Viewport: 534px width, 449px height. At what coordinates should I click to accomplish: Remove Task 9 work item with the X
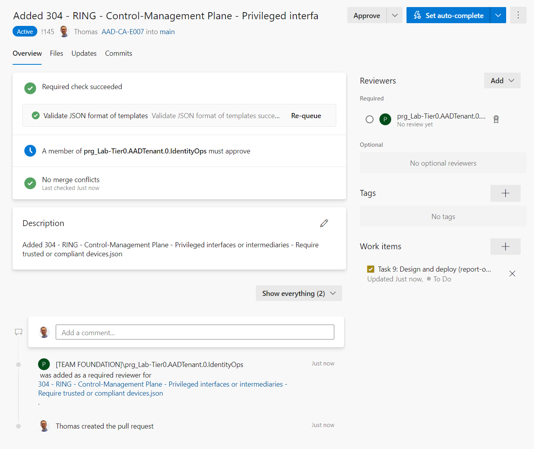point(512,273)
